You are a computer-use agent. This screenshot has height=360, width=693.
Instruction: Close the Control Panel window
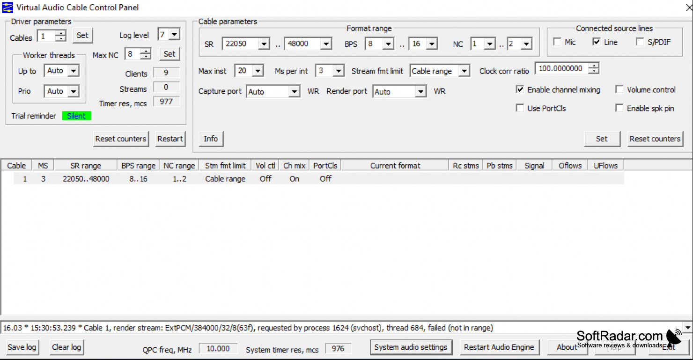689,7
